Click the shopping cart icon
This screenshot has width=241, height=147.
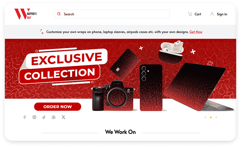190,14
